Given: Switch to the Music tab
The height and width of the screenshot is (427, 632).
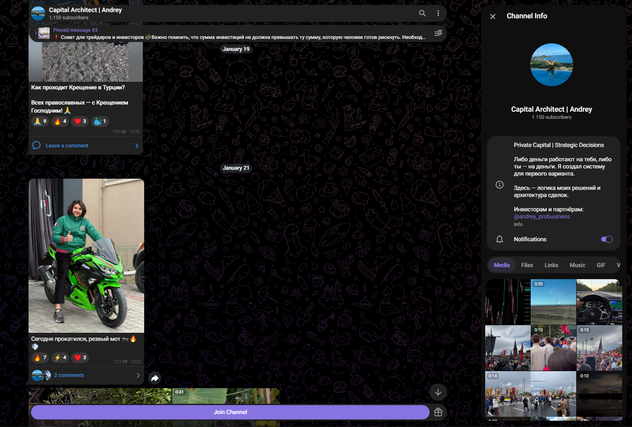Looking at the screenshot, I should [578, 265].
